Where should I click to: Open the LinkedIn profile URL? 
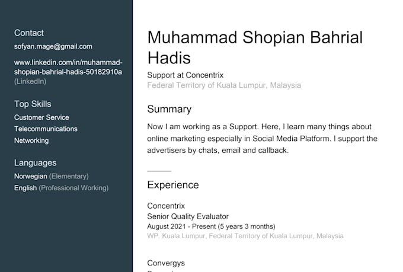click(68, 67)
